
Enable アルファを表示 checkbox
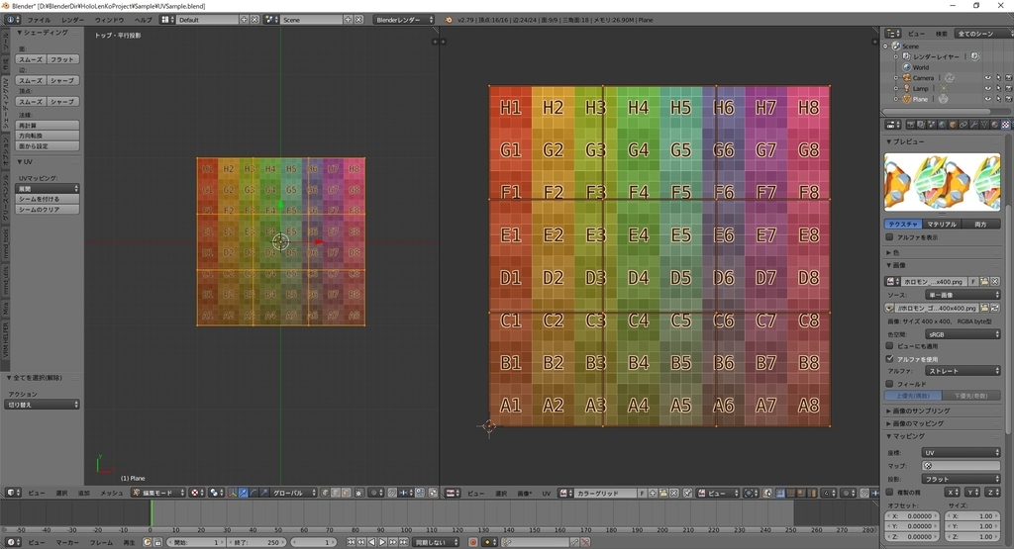(x=890, y=237)
